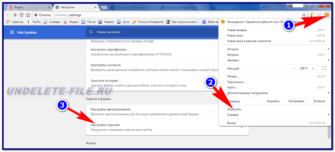335x152 pixels.
Task: Decrease zoom with the minus button
Action: tap(295, 68)
